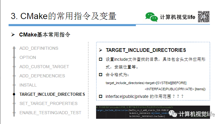
Task: Select OPTION in the command list
Action: pos(28,57)
